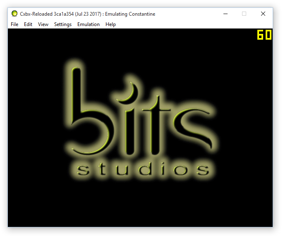Open the View menu

tap(43, 24)
